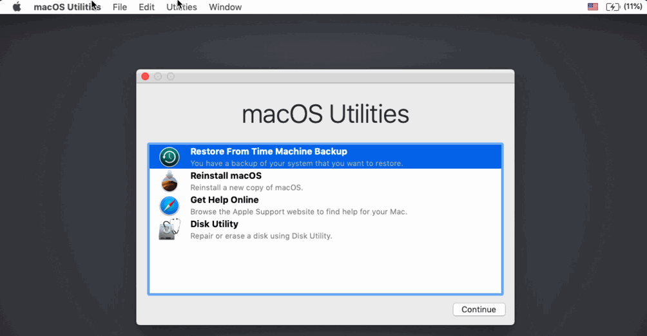Click the Safari compass icon
The width and height of the screenshot is (647, 336).
[169, 205]
